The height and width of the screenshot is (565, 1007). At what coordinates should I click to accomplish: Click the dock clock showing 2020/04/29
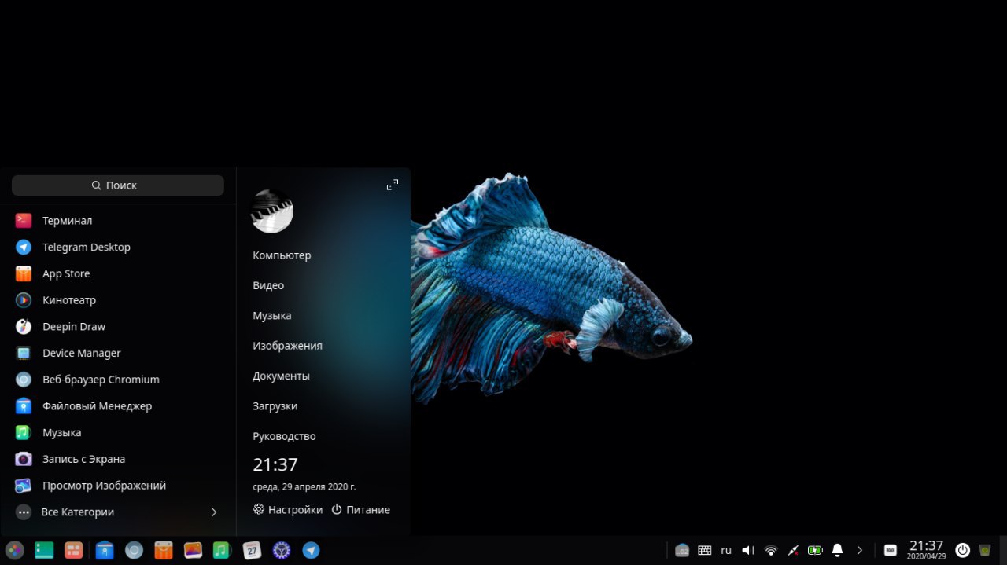pyautogui.click(x=926, y=549)
